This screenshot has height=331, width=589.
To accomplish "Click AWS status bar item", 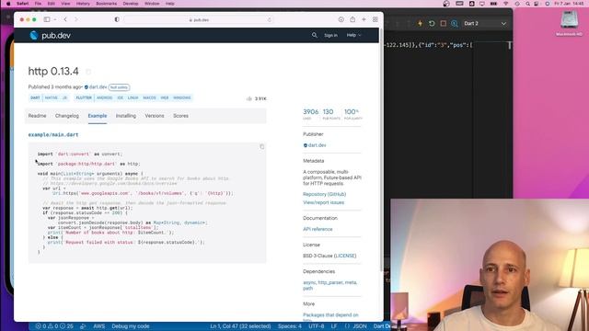I will click(99, 326).
